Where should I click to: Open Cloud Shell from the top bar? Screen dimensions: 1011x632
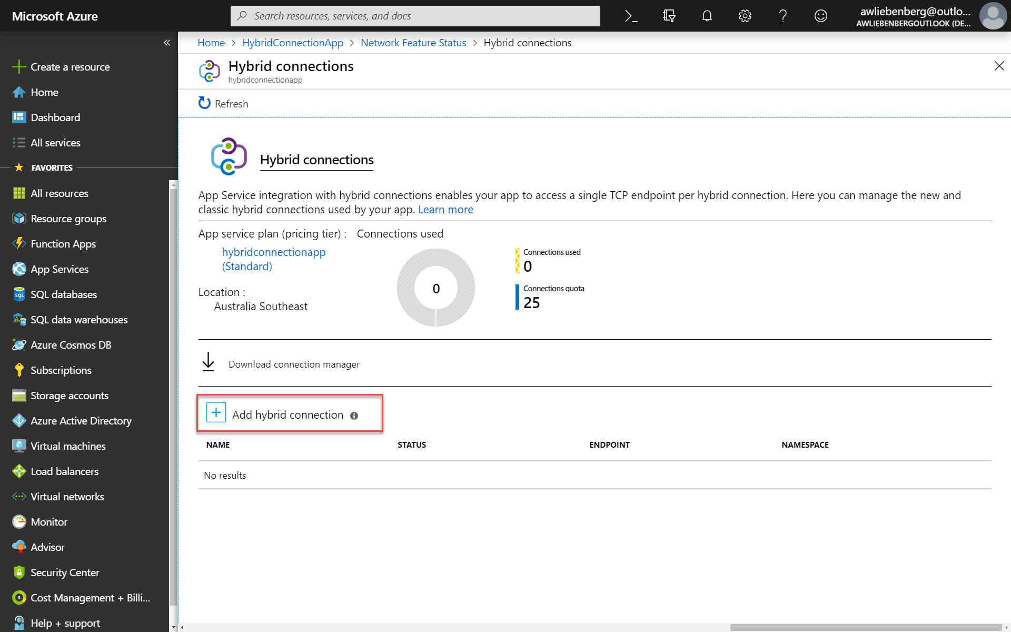pyautogui.click(x=631, y=16)
